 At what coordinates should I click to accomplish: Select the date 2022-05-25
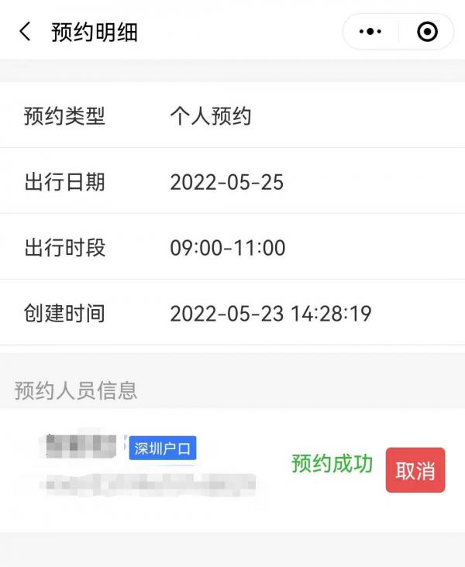point(227,182)
